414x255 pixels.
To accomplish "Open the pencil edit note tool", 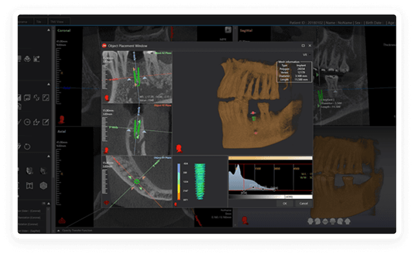I will point(46,122).
